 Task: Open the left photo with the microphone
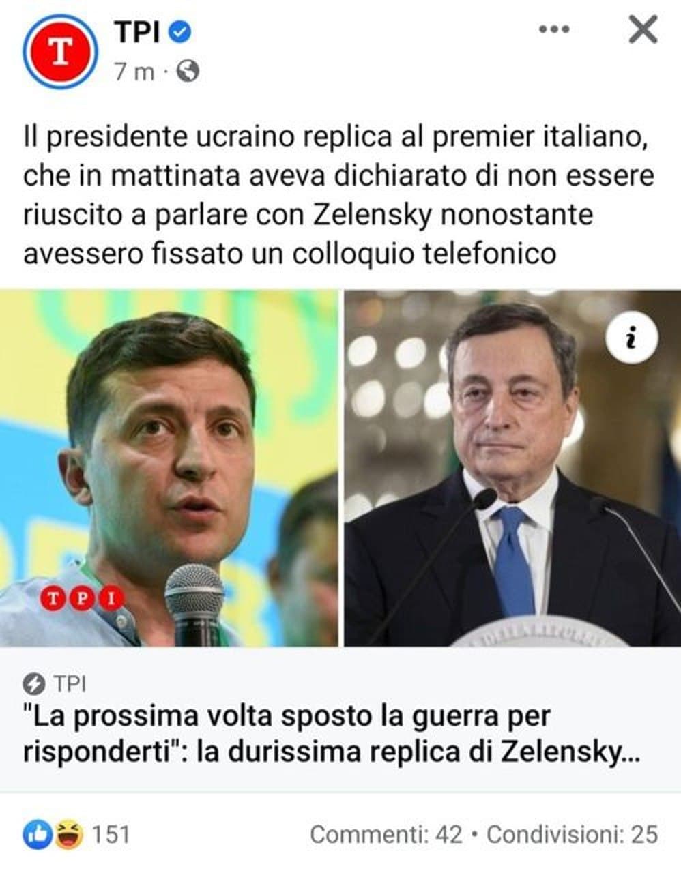coord(169,468)
